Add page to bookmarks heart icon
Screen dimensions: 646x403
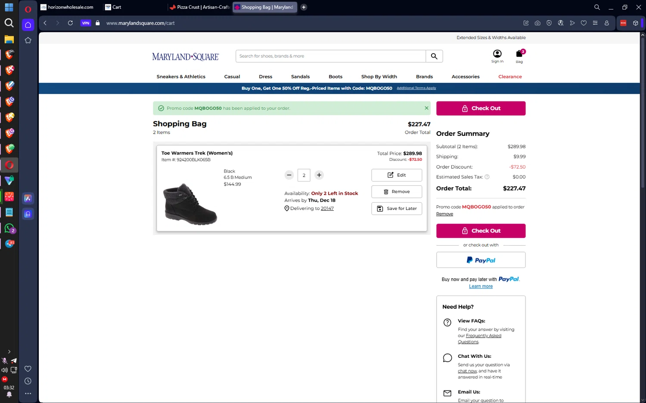[584, 23]
